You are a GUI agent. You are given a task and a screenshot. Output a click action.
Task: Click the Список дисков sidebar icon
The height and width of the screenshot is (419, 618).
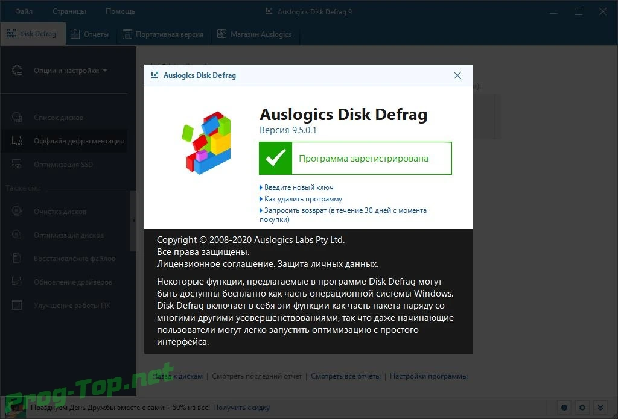[x=16, y=118]
